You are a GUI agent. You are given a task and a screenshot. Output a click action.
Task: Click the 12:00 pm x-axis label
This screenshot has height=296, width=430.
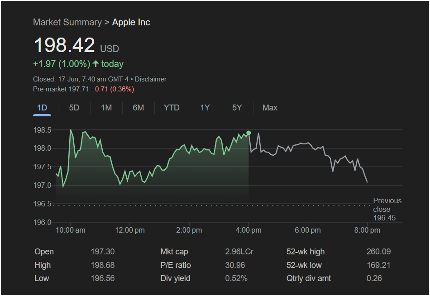click(x=130, y=230)
